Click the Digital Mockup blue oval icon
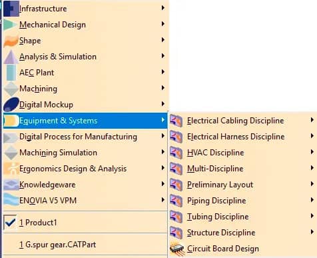The width and height of the screenshot is (317, 258). pos(11,105)
